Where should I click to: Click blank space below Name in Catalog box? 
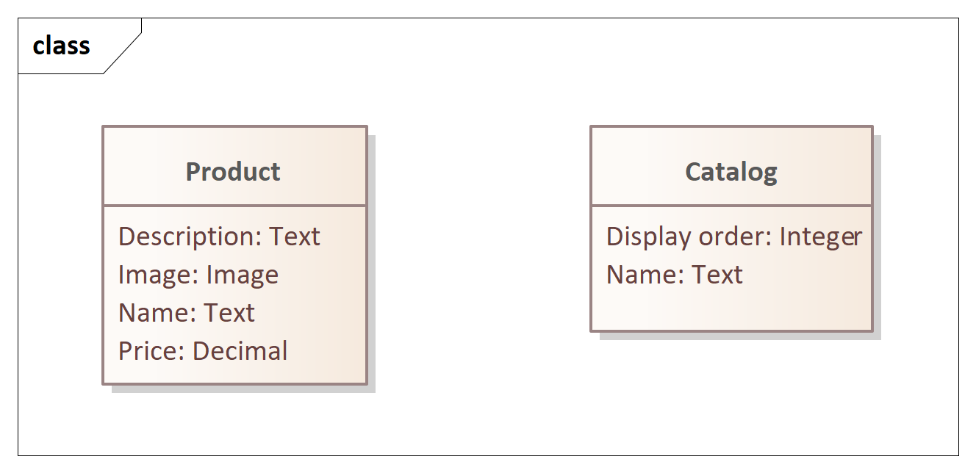coord(731,308)
